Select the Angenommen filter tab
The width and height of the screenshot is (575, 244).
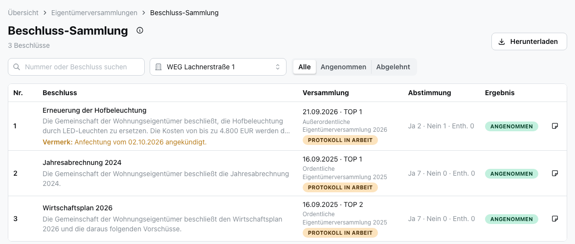[x=343, y=67]
